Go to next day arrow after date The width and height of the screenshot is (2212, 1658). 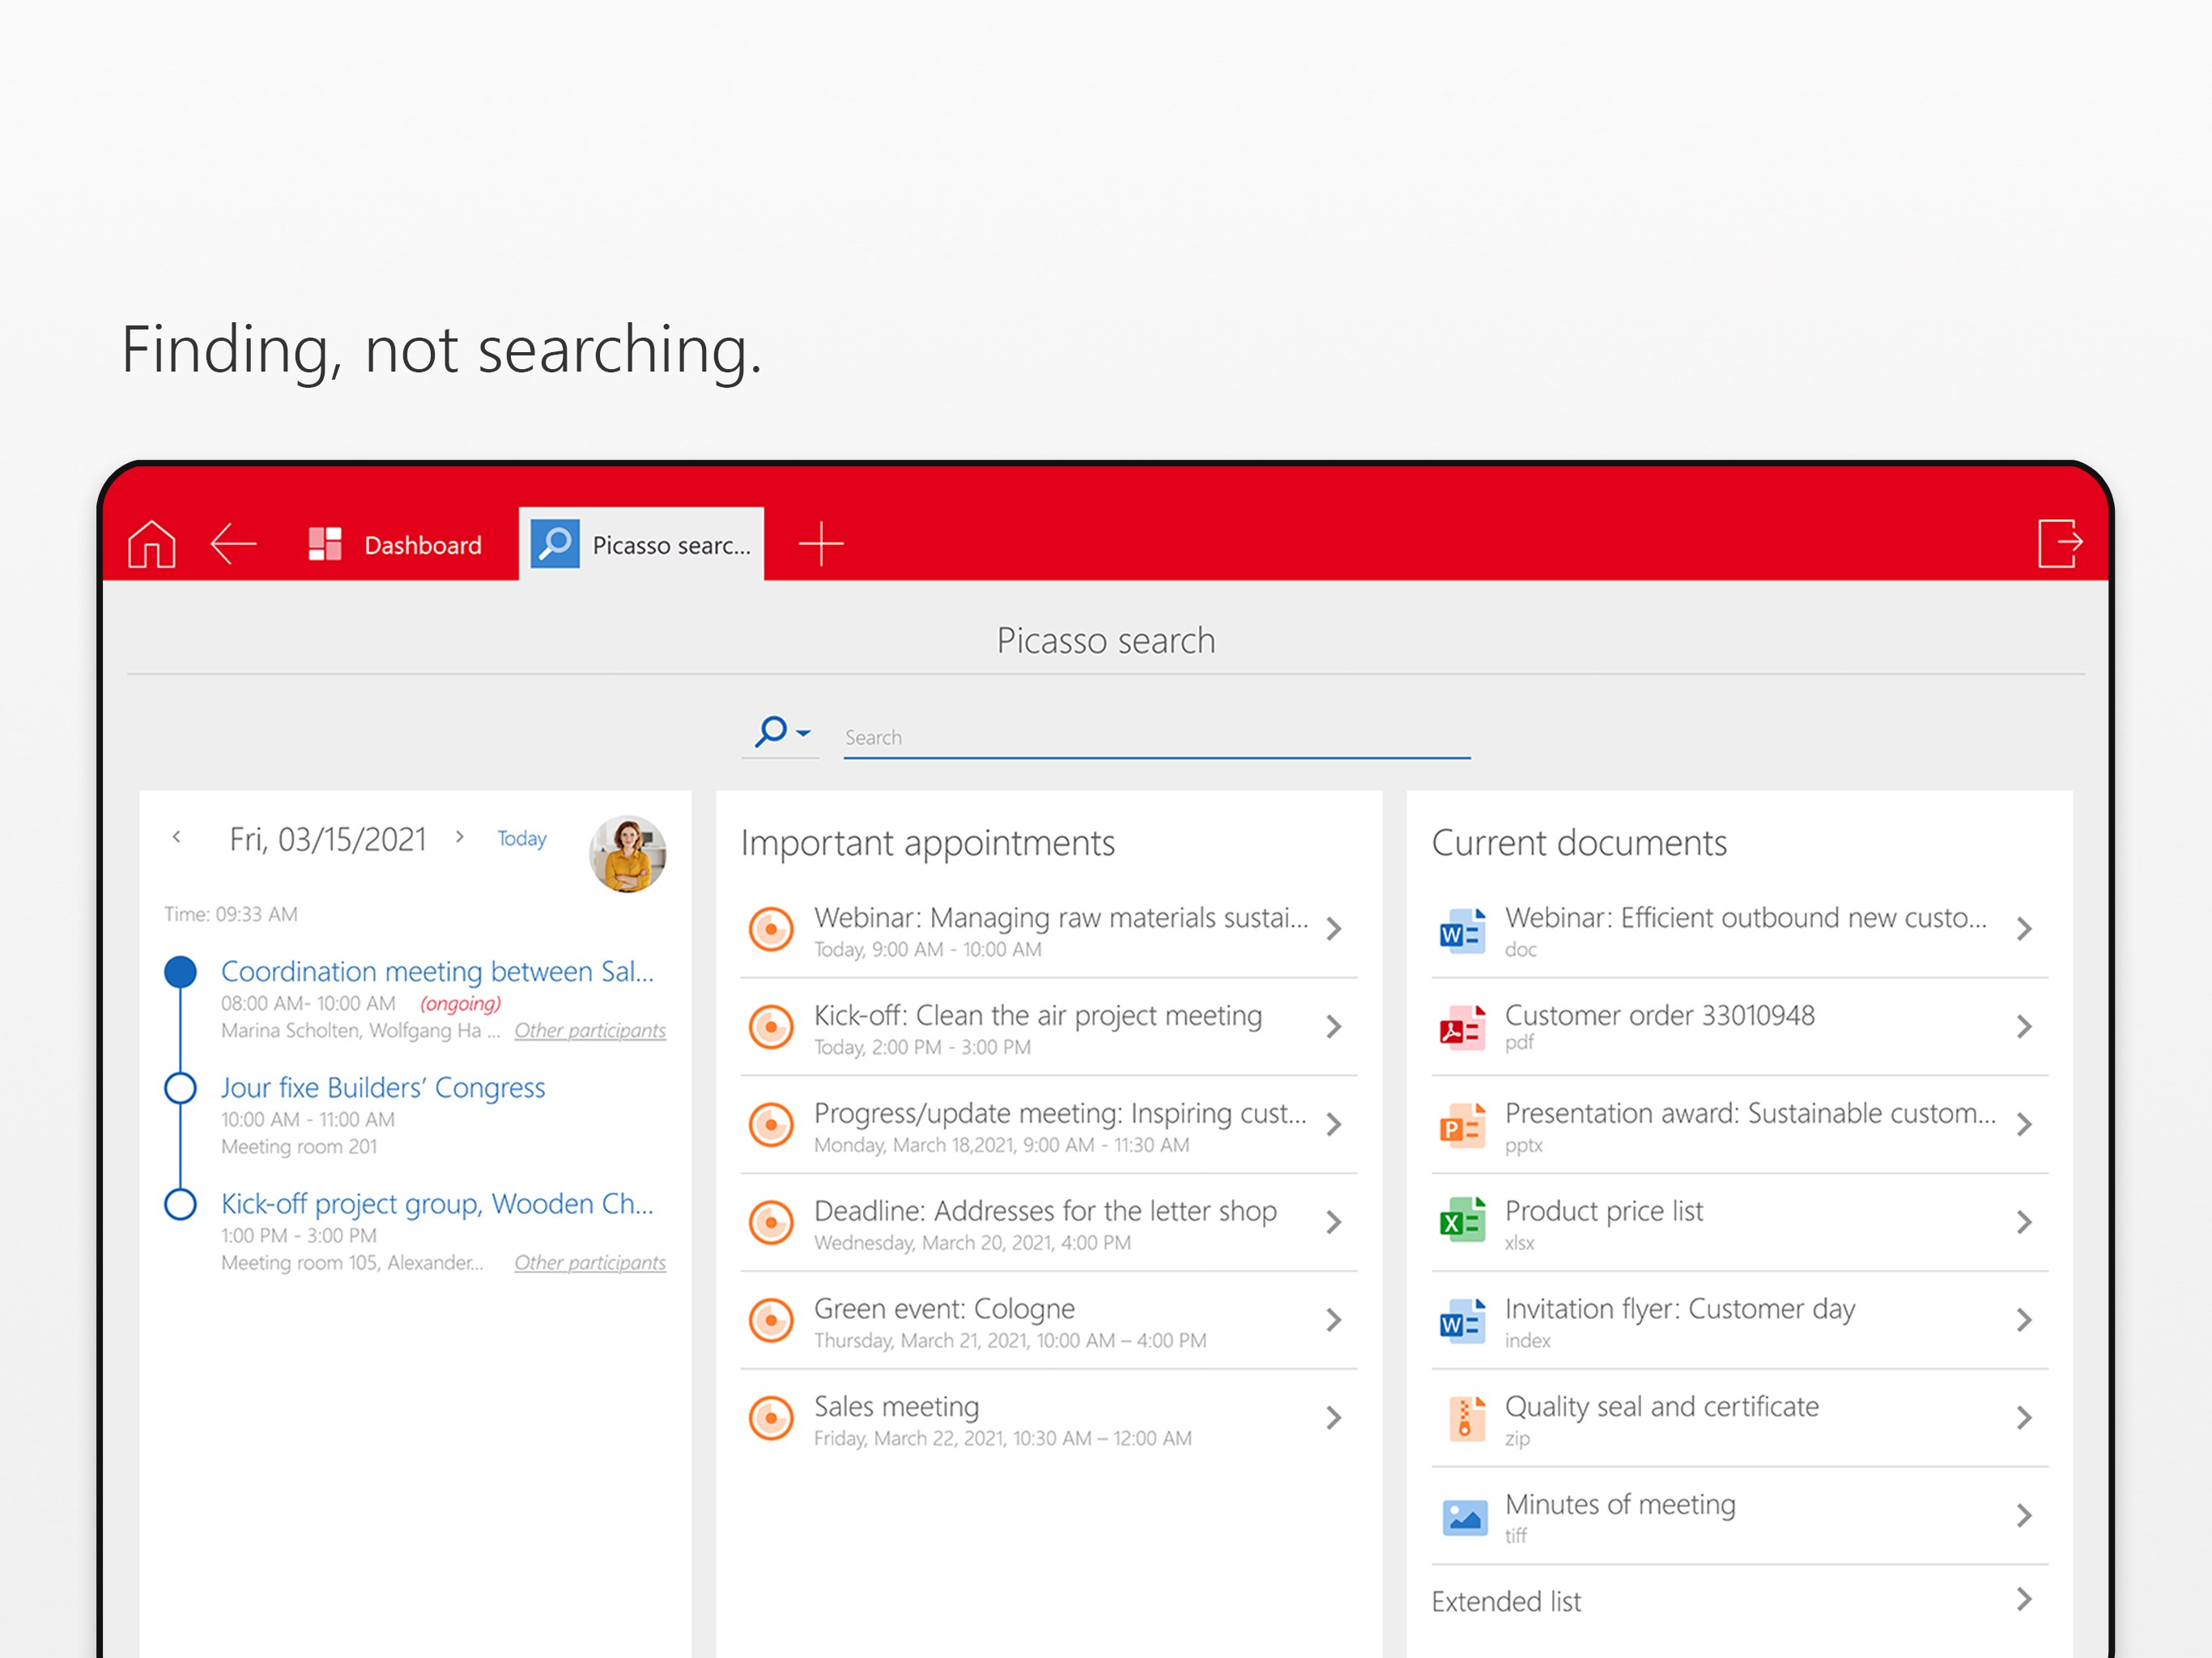[x=459, y=837]
